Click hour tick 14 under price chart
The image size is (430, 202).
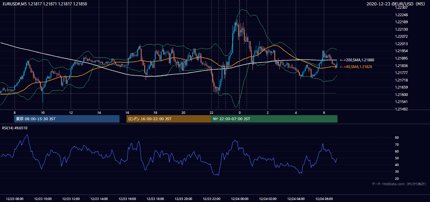coord(99,112)
